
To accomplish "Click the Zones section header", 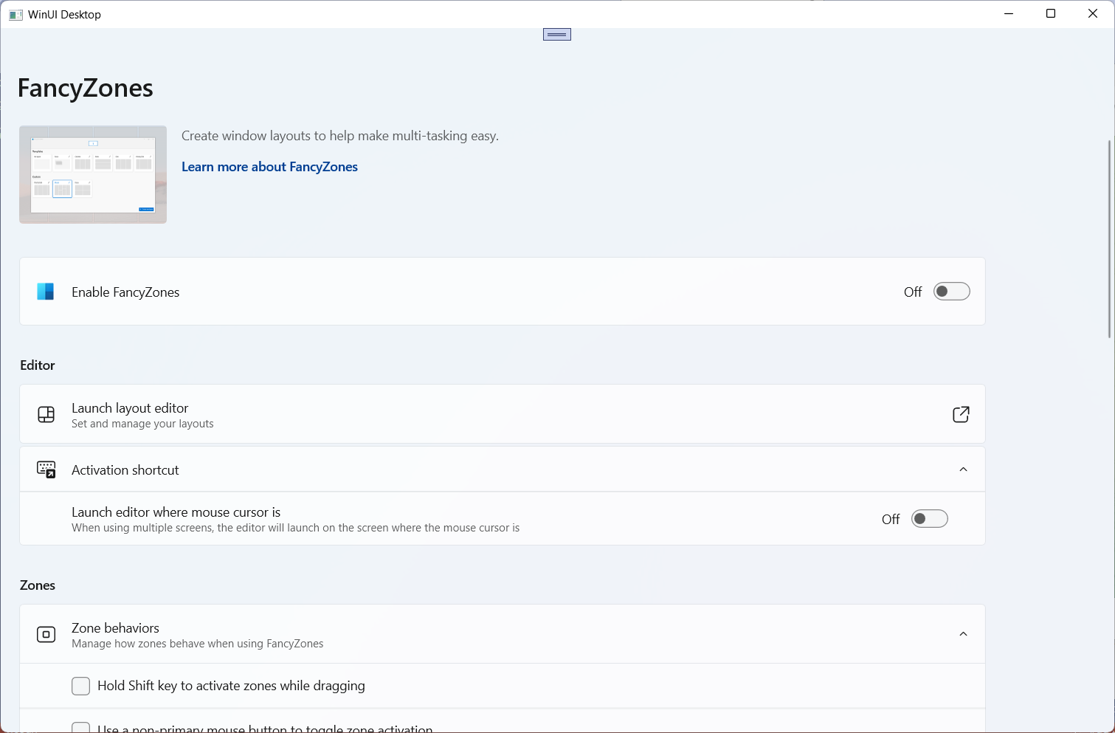I will (x=38, y=585).
